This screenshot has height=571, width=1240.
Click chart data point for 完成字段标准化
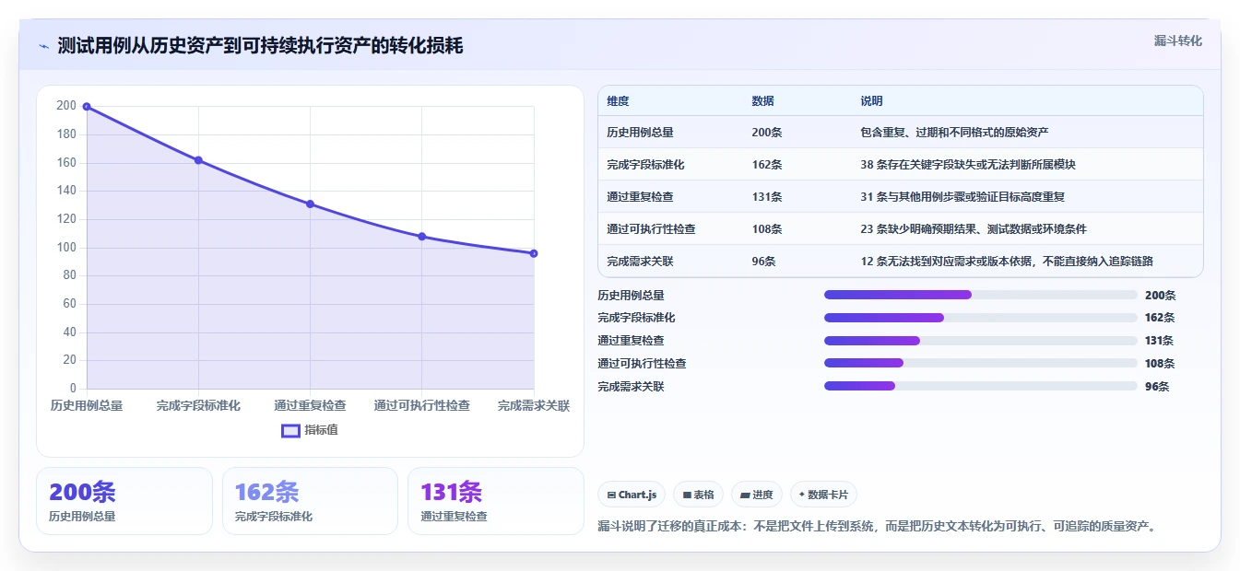click(x=198, y=160)
